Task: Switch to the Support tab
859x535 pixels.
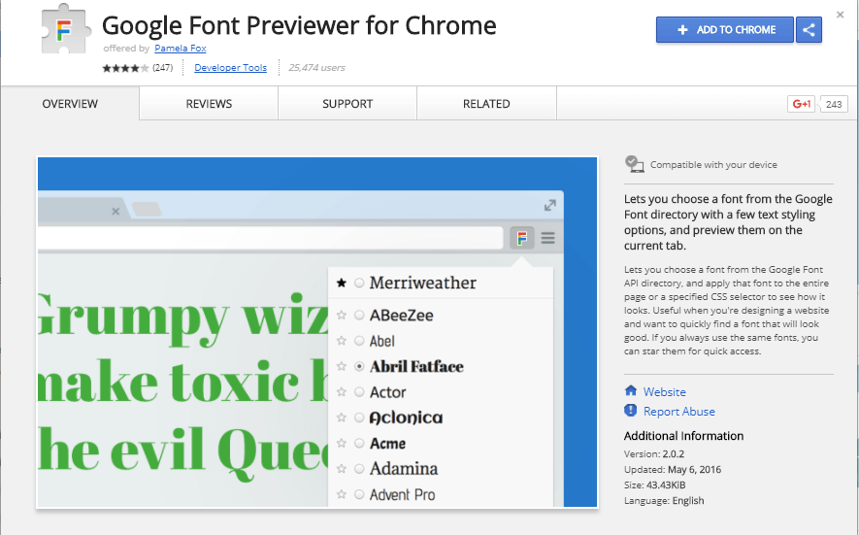Action: [347, 104]
